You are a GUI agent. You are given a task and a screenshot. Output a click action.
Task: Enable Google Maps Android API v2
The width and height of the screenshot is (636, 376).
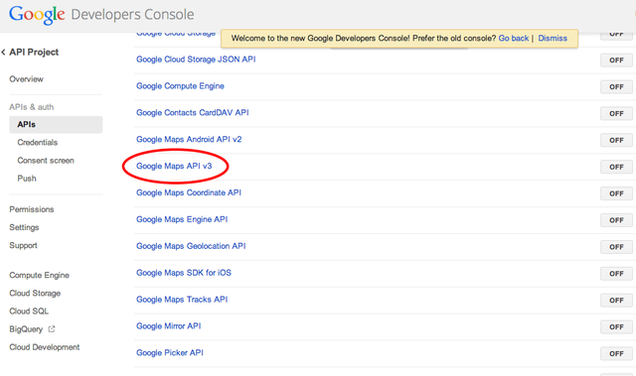point(616,141)
